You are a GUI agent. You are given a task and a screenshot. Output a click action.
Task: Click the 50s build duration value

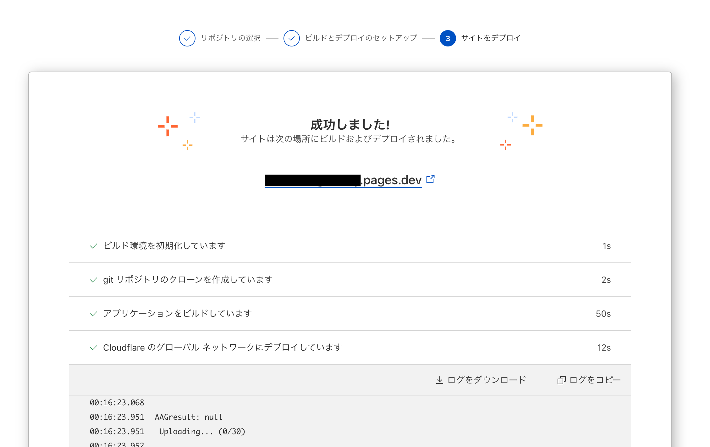(603, 314)
